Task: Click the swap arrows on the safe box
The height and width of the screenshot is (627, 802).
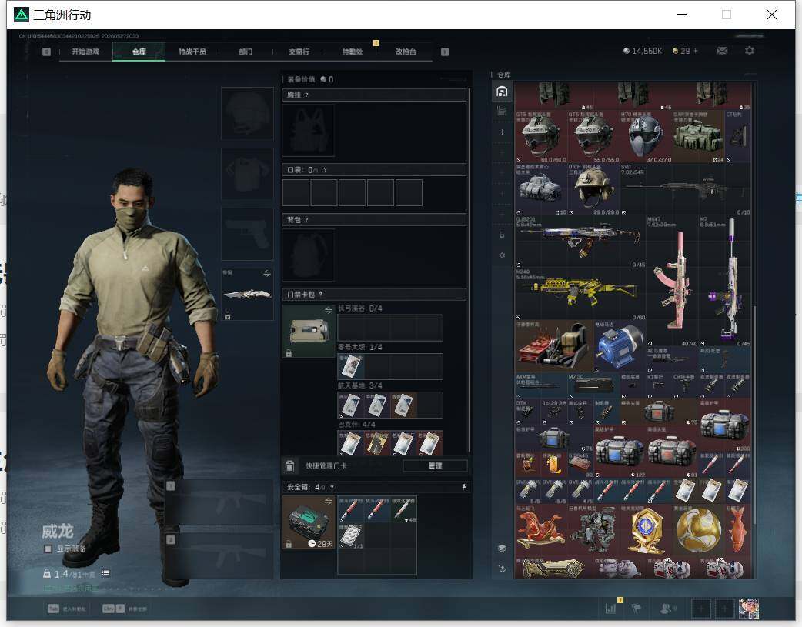Action: coord(329,501)
